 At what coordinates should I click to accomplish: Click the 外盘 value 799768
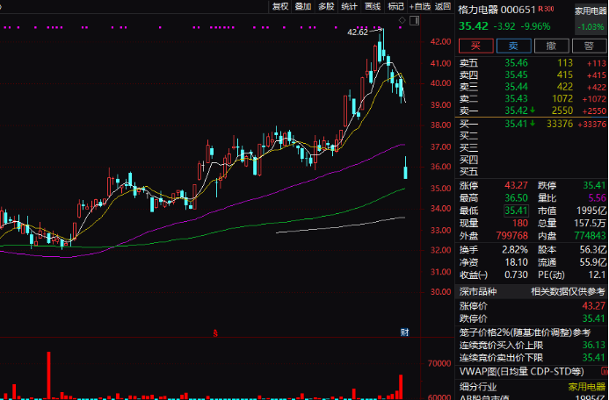pos(512,236)
